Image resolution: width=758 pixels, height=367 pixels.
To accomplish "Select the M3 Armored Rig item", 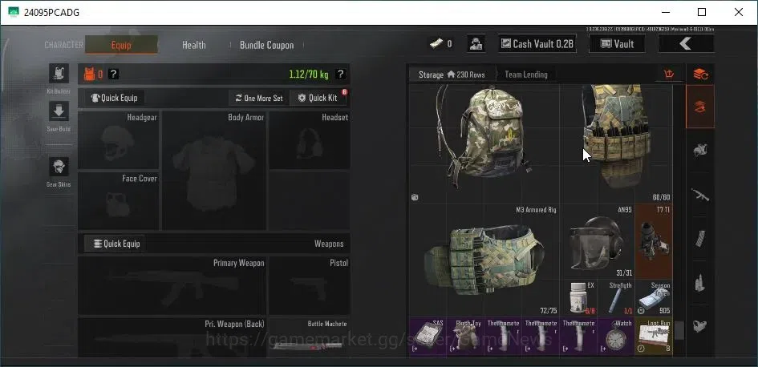I will point(484,260).
